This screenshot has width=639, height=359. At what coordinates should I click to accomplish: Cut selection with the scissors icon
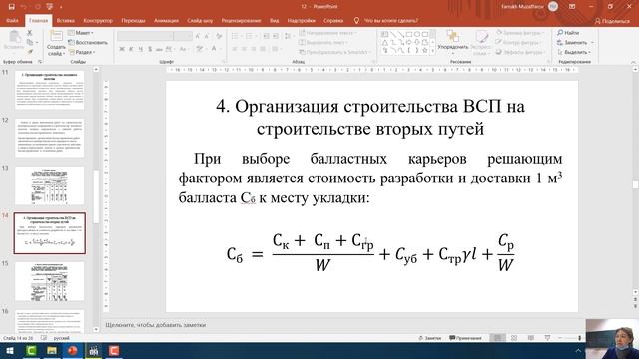pos(29,33)
